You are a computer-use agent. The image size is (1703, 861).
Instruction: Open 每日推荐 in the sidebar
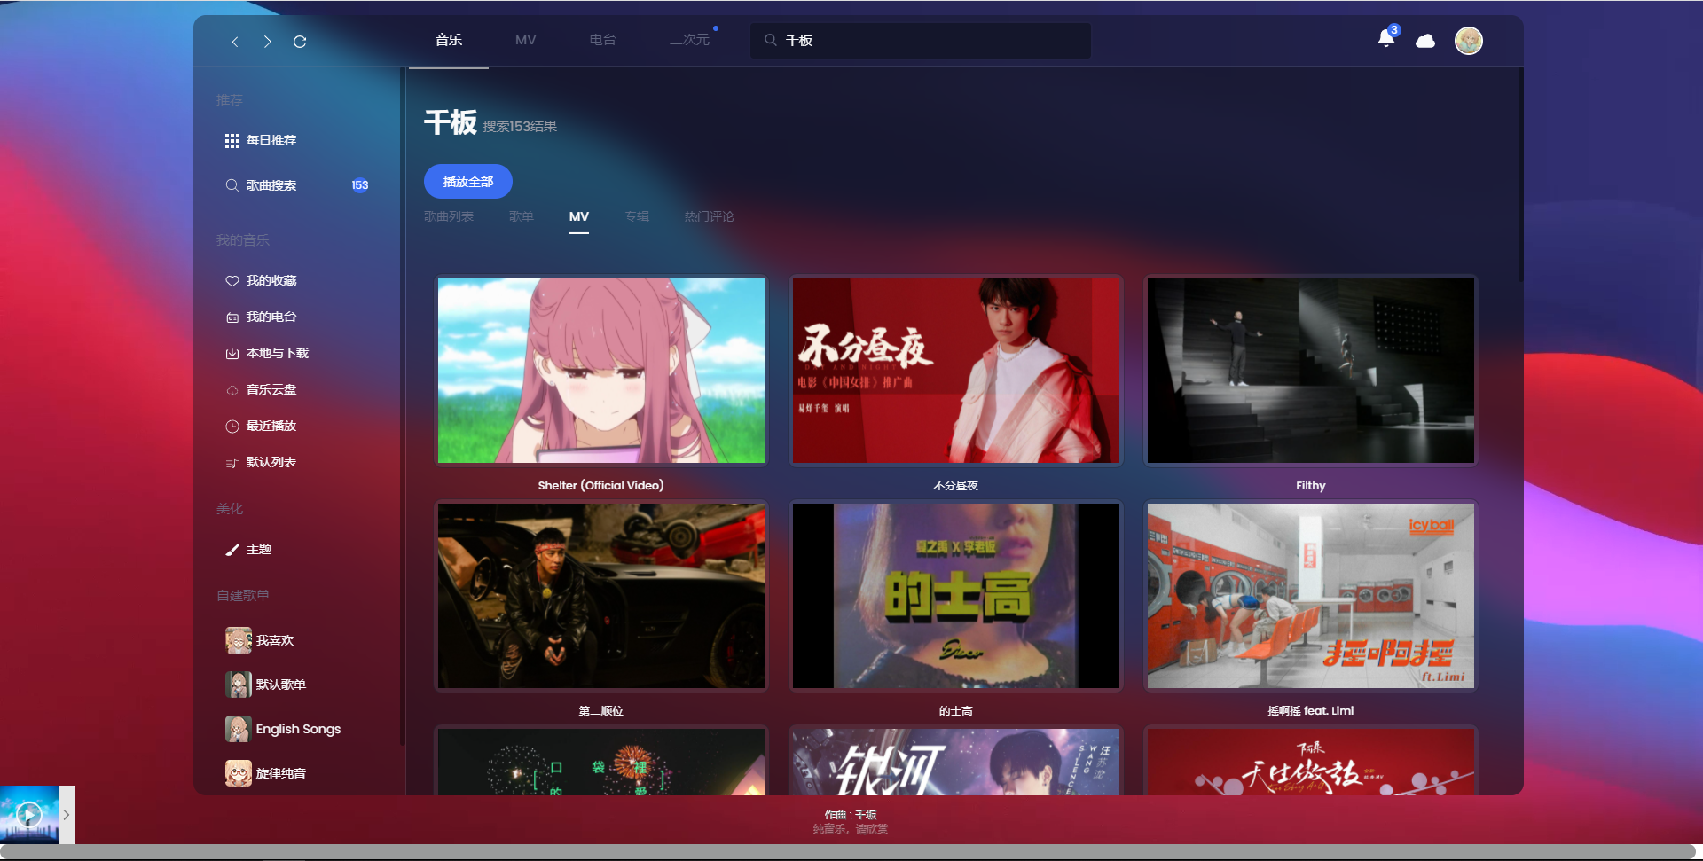click(271, 140)
